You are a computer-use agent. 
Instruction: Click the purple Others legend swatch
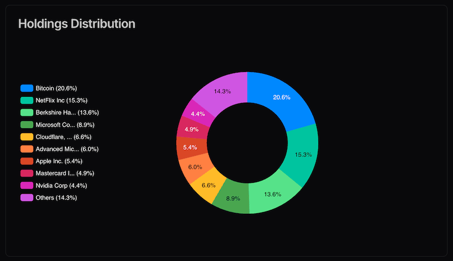coord(27,197)
